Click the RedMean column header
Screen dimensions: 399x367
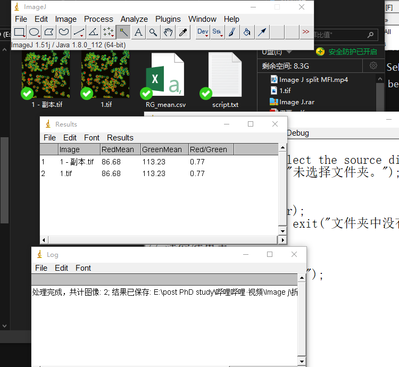120,149
